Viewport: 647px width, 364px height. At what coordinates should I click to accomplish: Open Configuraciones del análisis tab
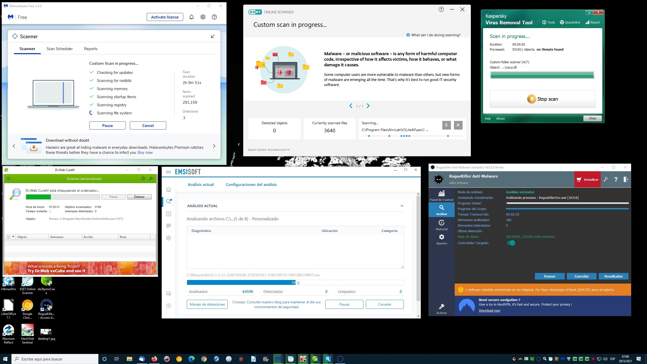click(251, 185)
